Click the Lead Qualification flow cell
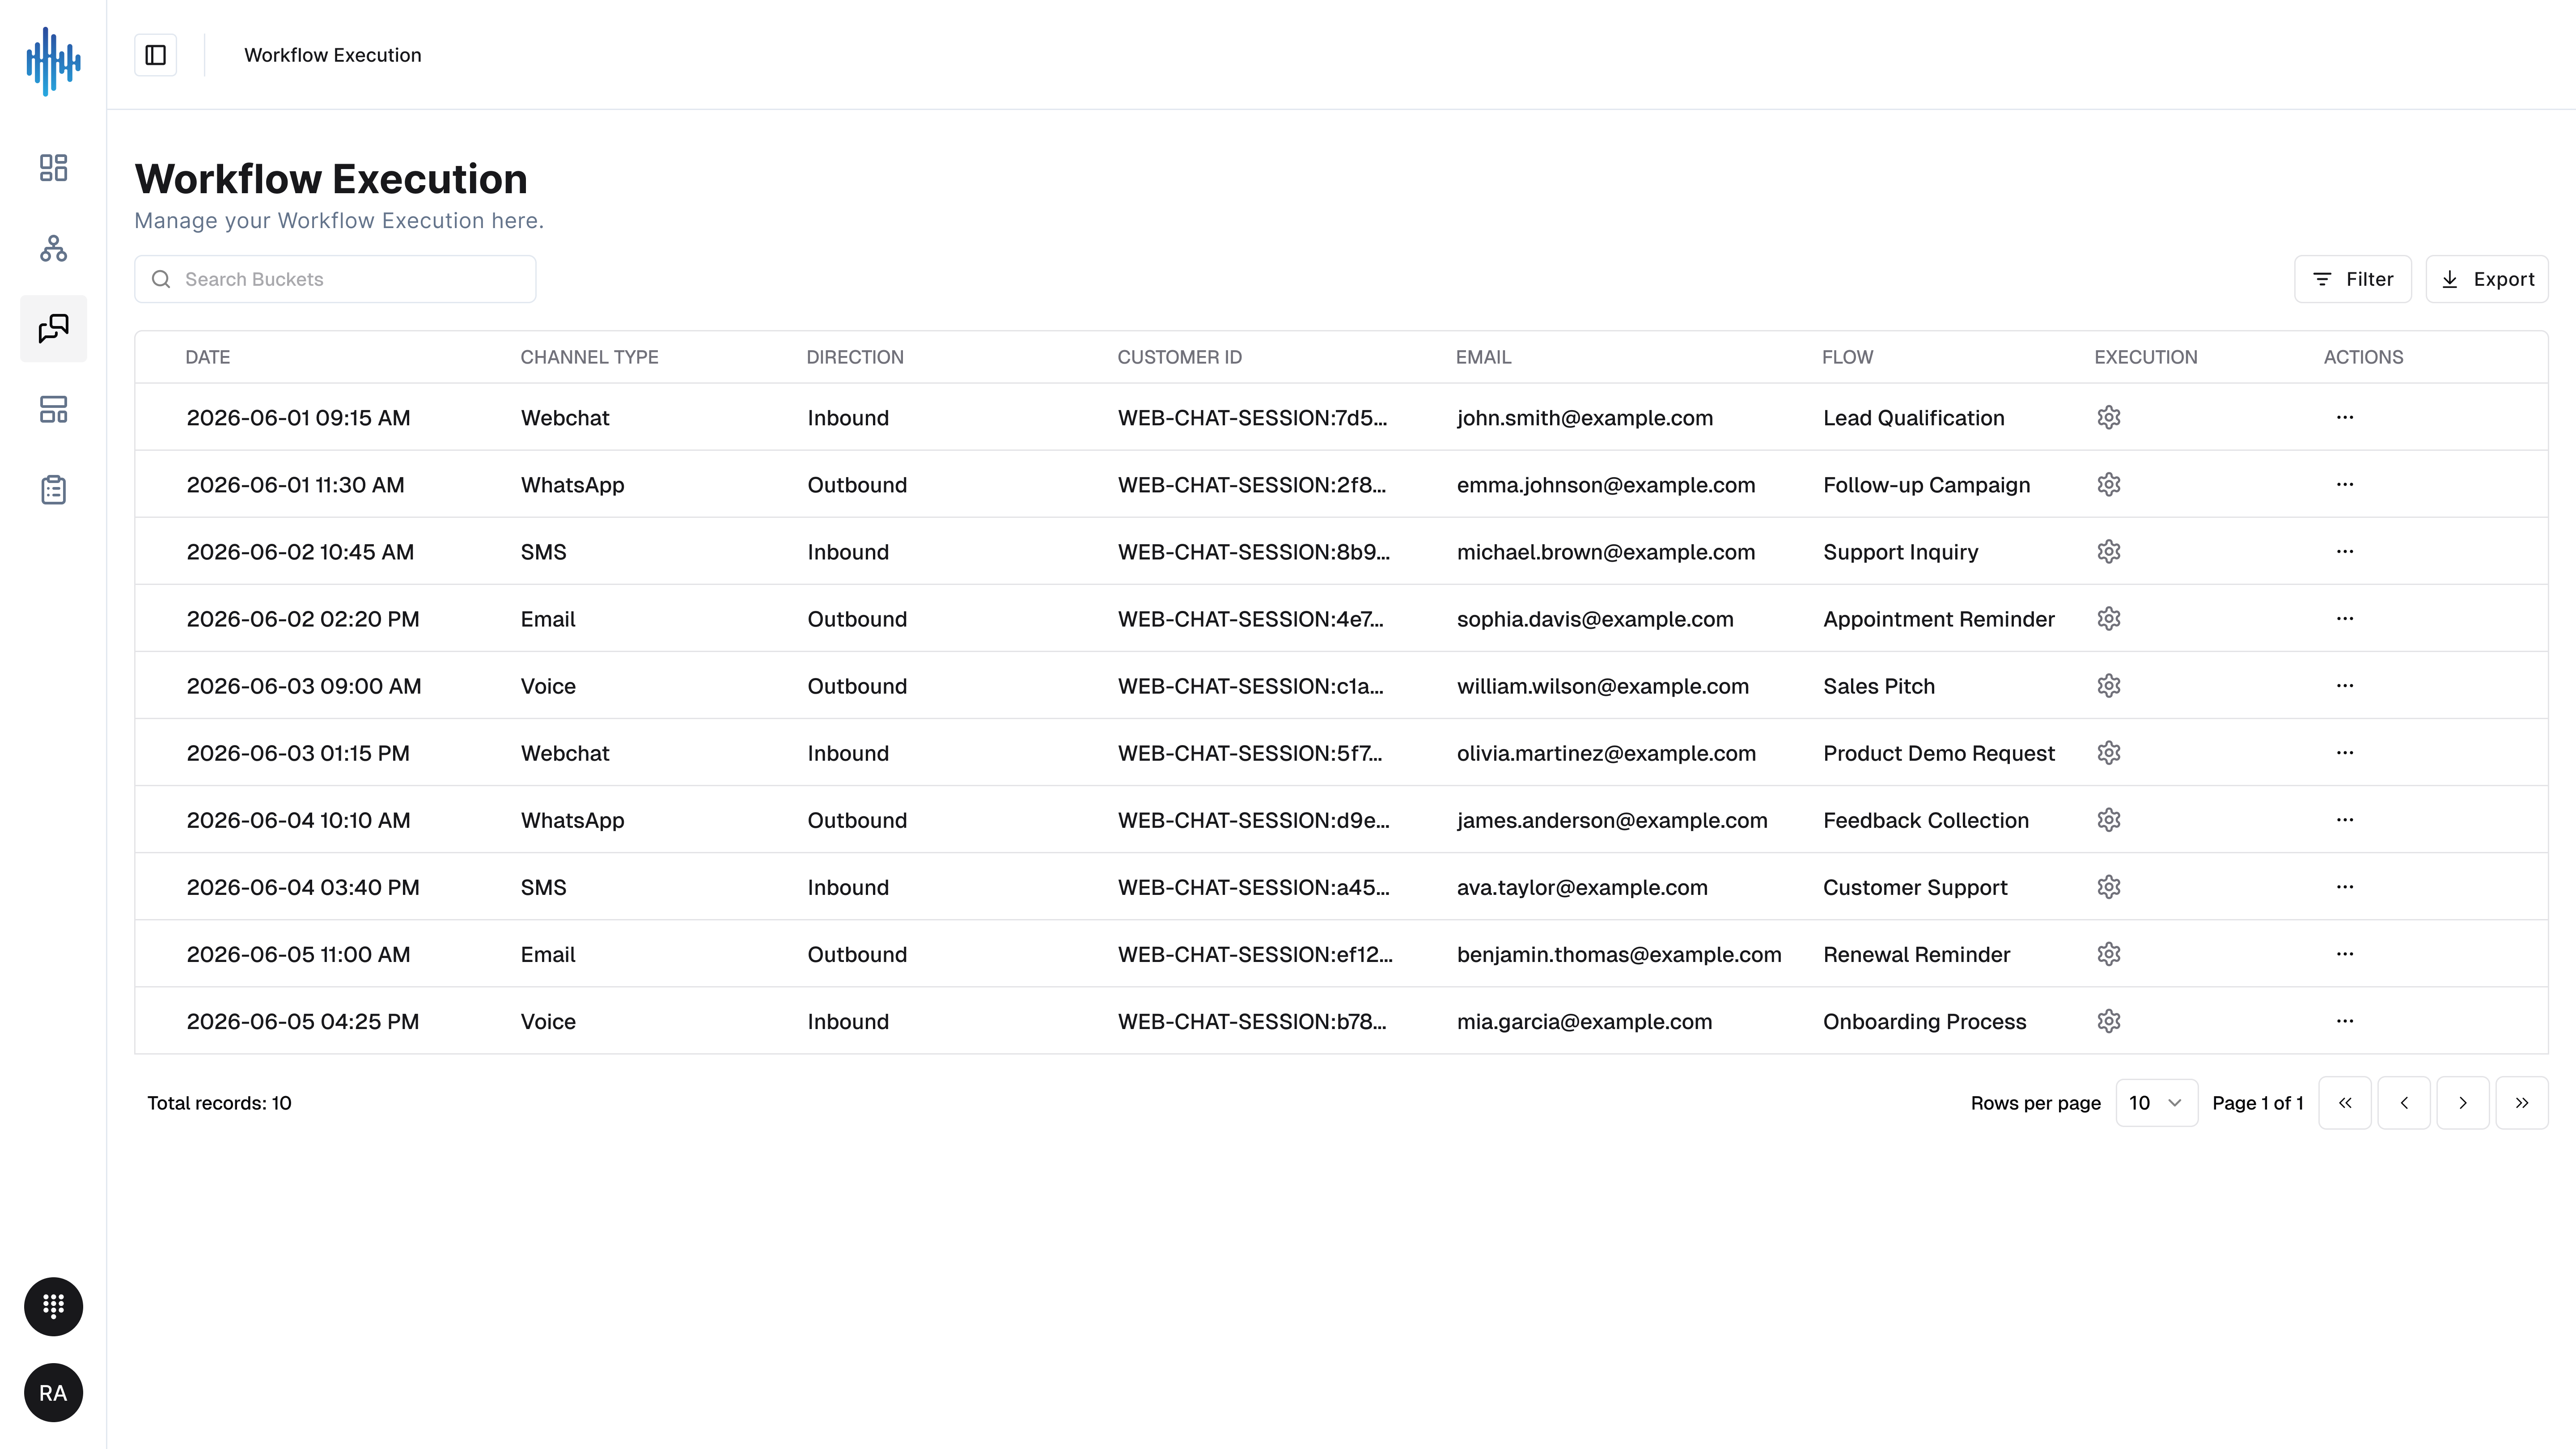This screenshot has height=1449, width=2576. coord(1913,418)
